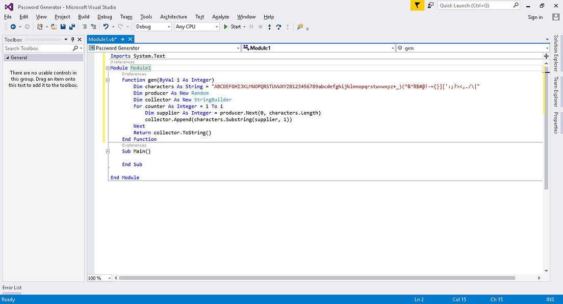This screenshot has width=563, height=304.
Task: Toggle Toolbox auto hide pin
Action: (73, 39)
